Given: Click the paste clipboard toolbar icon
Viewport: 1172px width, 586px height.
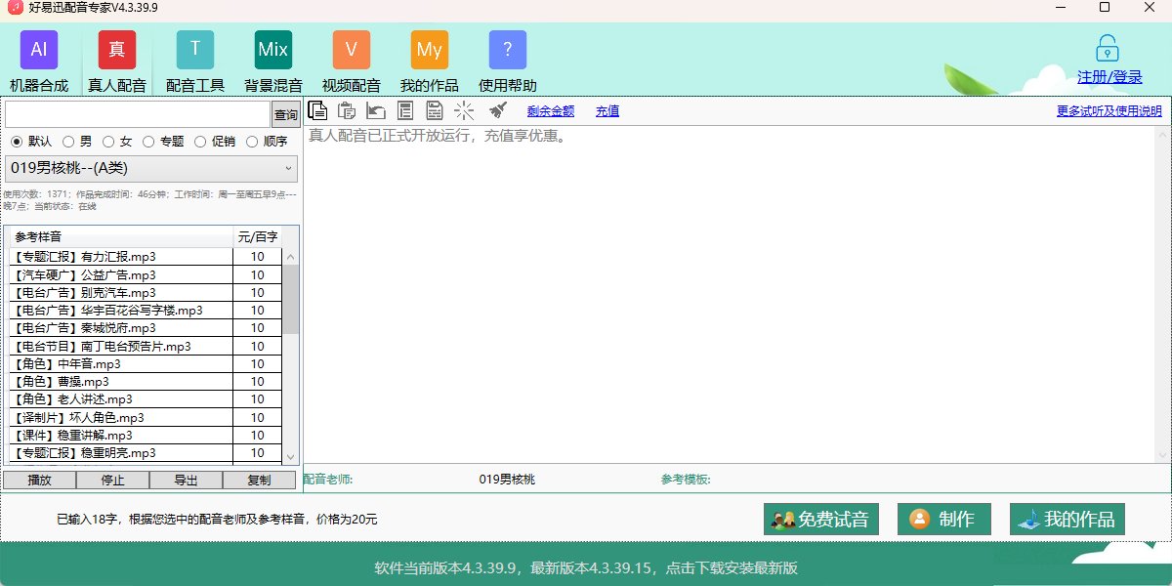Looking at the screenshot, I should (x=346, y=110).
